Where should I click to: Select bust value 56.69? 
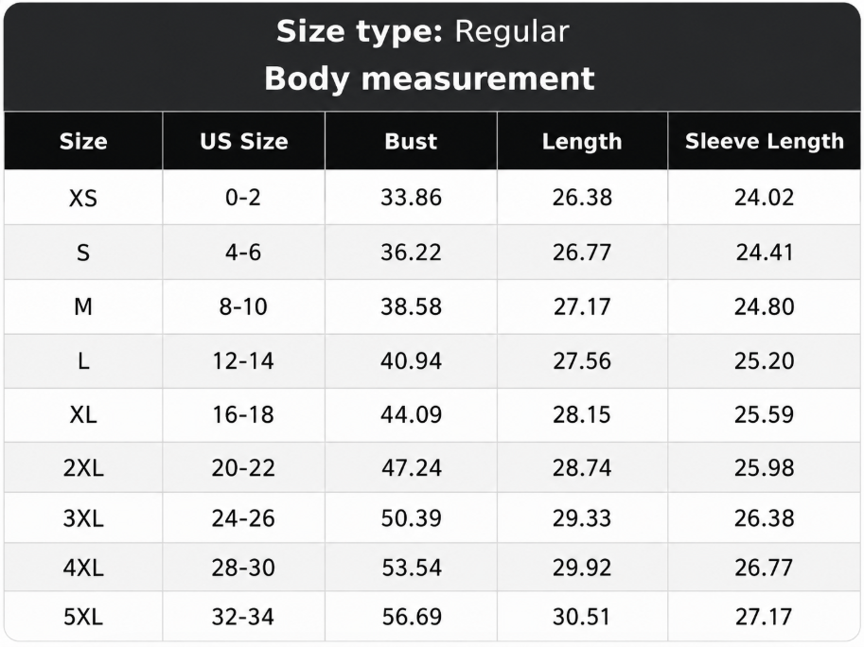(x=411, y=617)
